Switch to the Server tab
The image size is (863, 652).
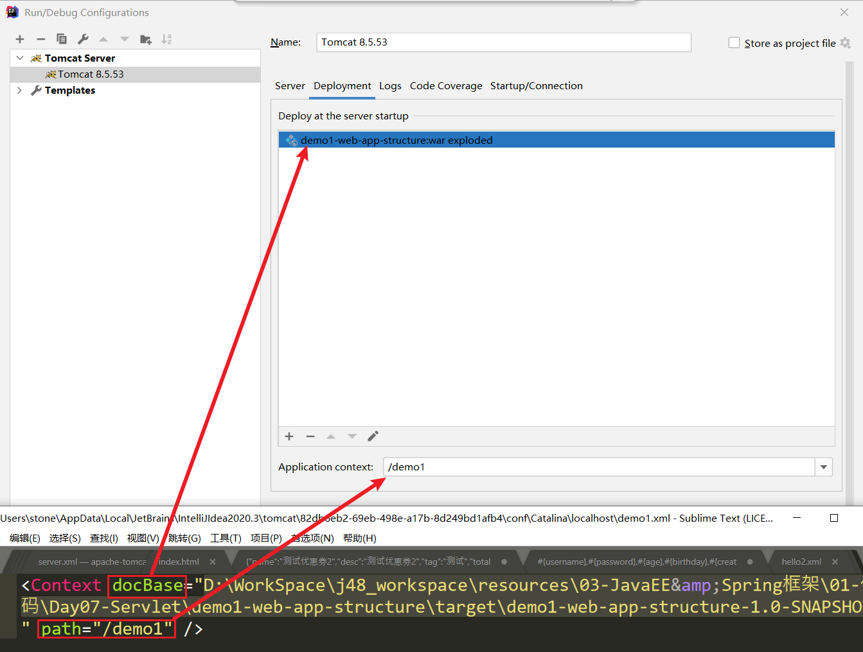(290, 86)
